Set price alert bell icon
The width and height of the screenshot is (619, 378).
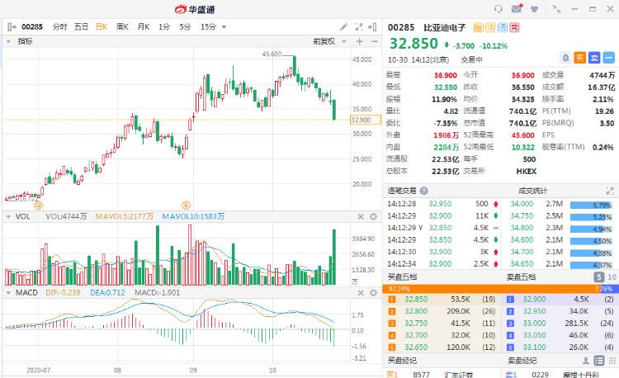[x=565, y=58]
